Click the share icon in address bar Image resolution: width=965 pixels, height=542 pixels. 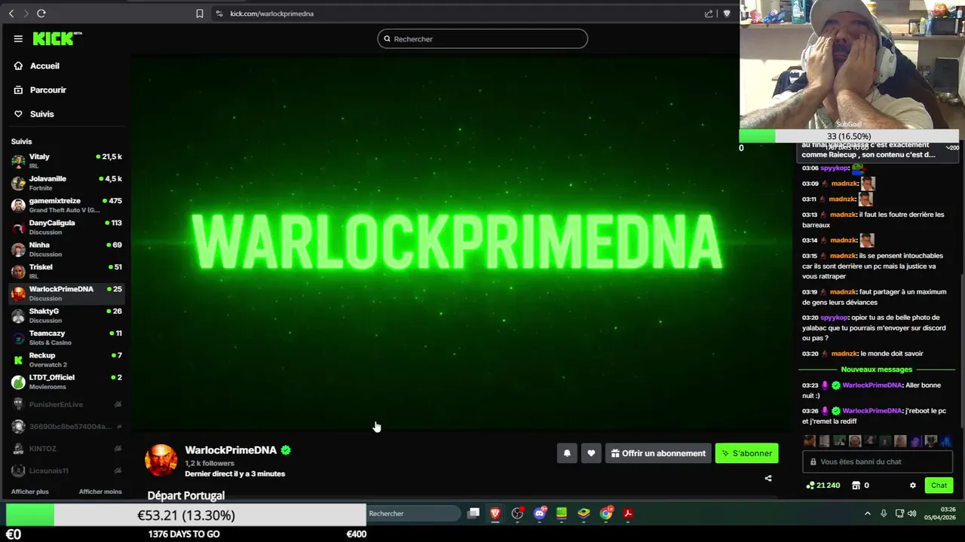pos(709,14)
